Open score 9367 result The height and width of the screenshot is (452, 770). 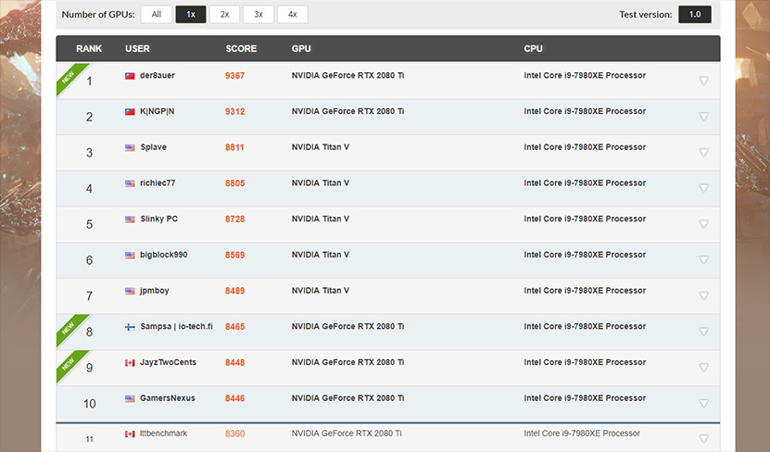coord(234,76)
